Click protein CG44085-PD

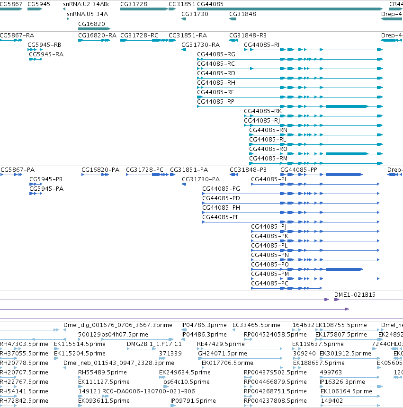[221, 198]
